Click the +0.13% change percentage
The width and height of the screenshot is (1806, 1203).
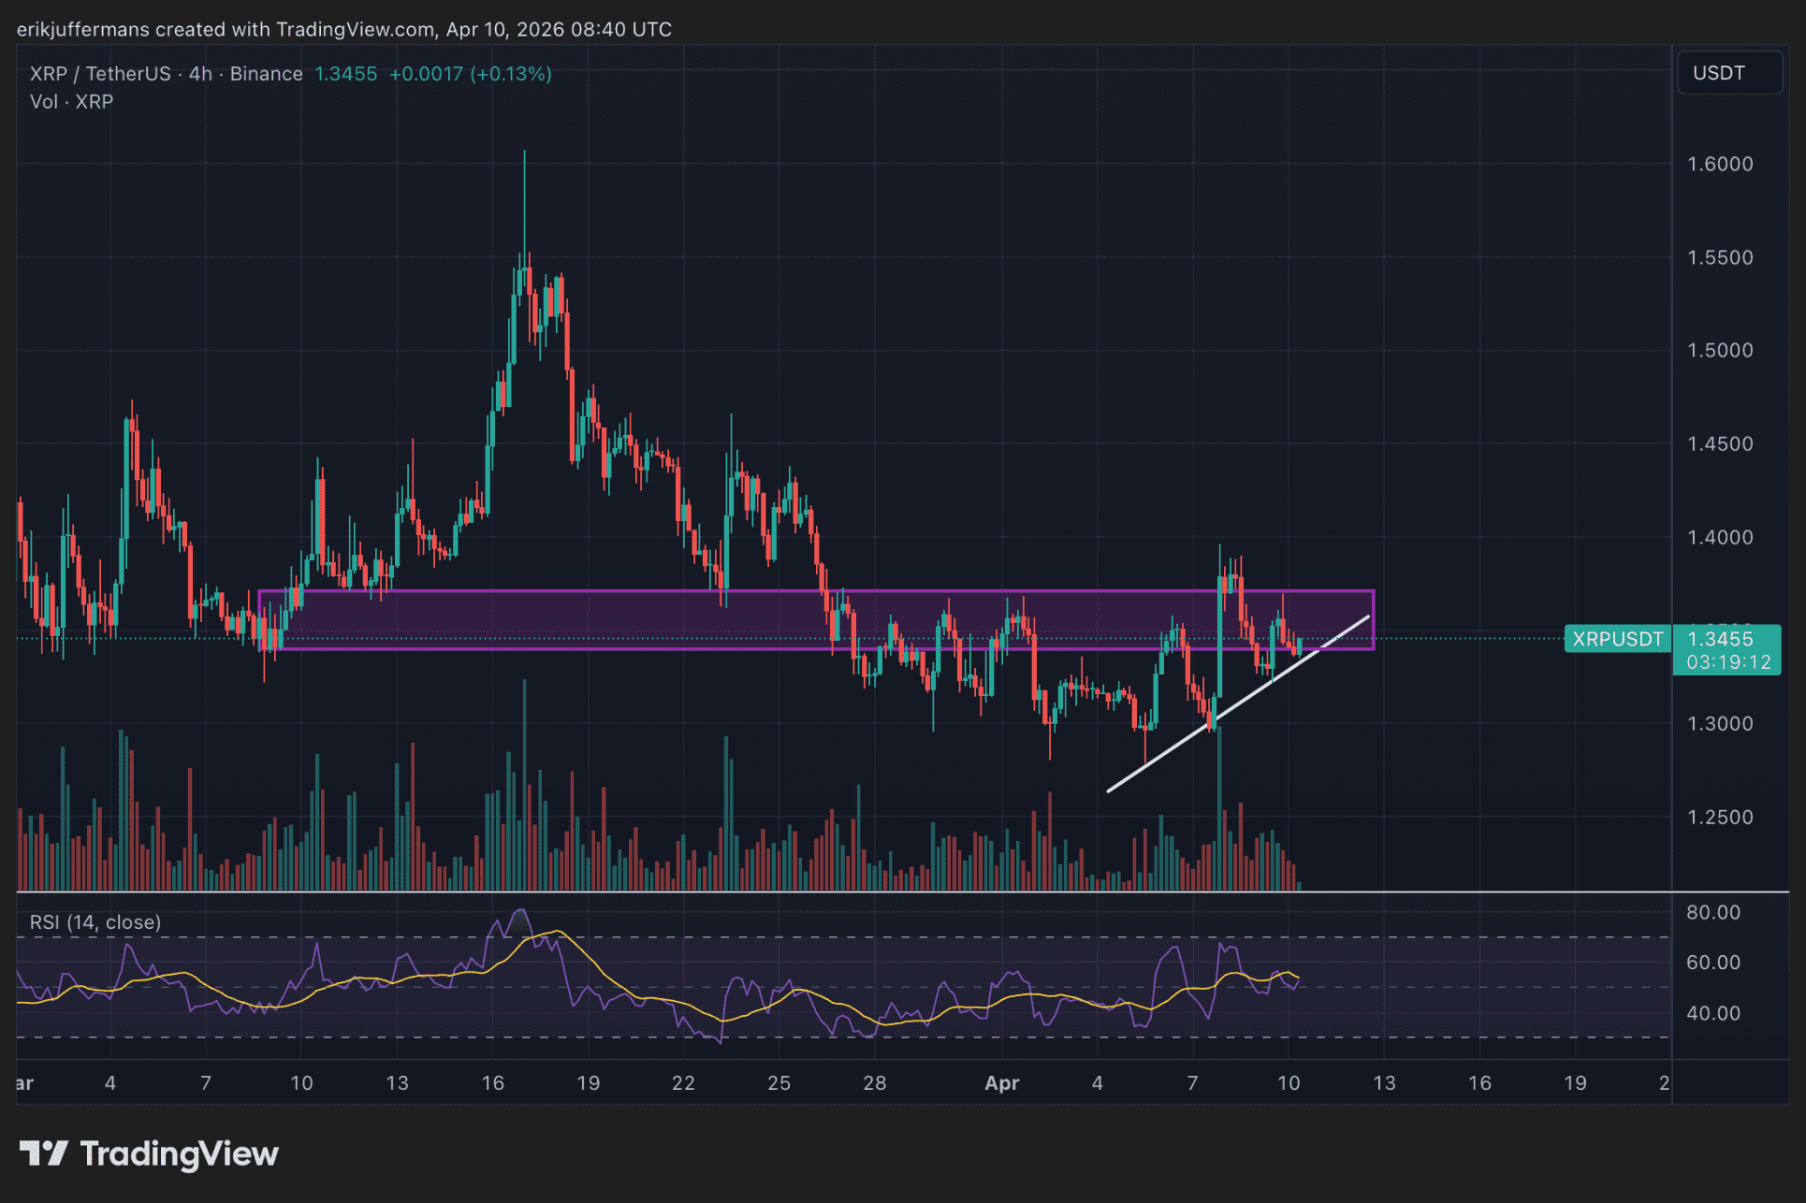coord(512,73)
